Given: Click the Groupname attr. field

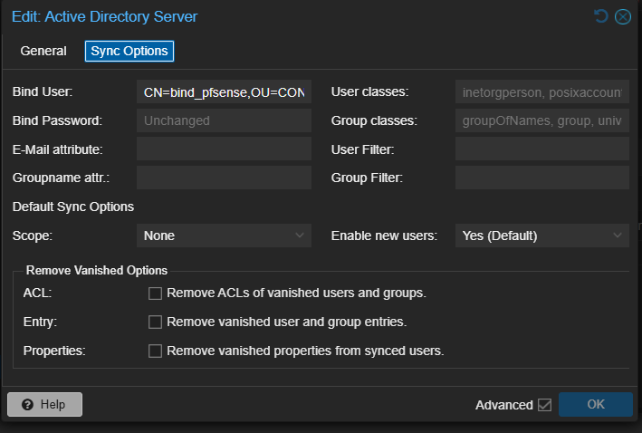Looking at the screenshot, I should coord(224,178).
